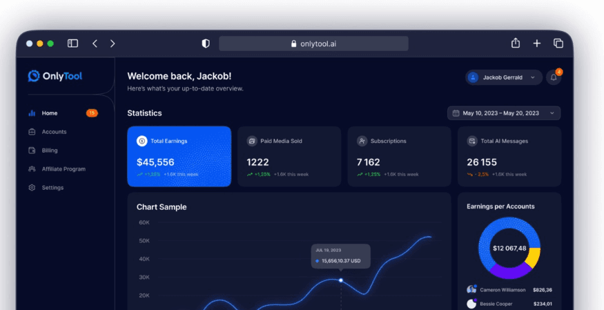Click the Chart Sample heading
This screenshot has height=310, width=604.
click(162, 207)
